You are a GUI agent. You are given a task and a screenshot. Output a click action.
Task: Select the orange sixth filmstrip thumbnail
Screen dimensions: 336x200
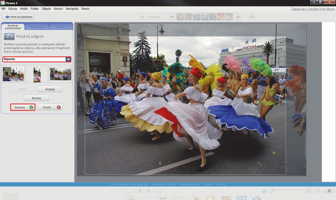tap(221, 17)
